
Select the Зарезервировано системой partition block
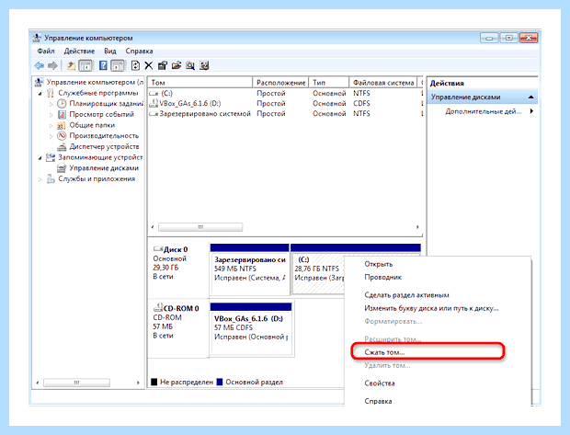pos(250,269)
